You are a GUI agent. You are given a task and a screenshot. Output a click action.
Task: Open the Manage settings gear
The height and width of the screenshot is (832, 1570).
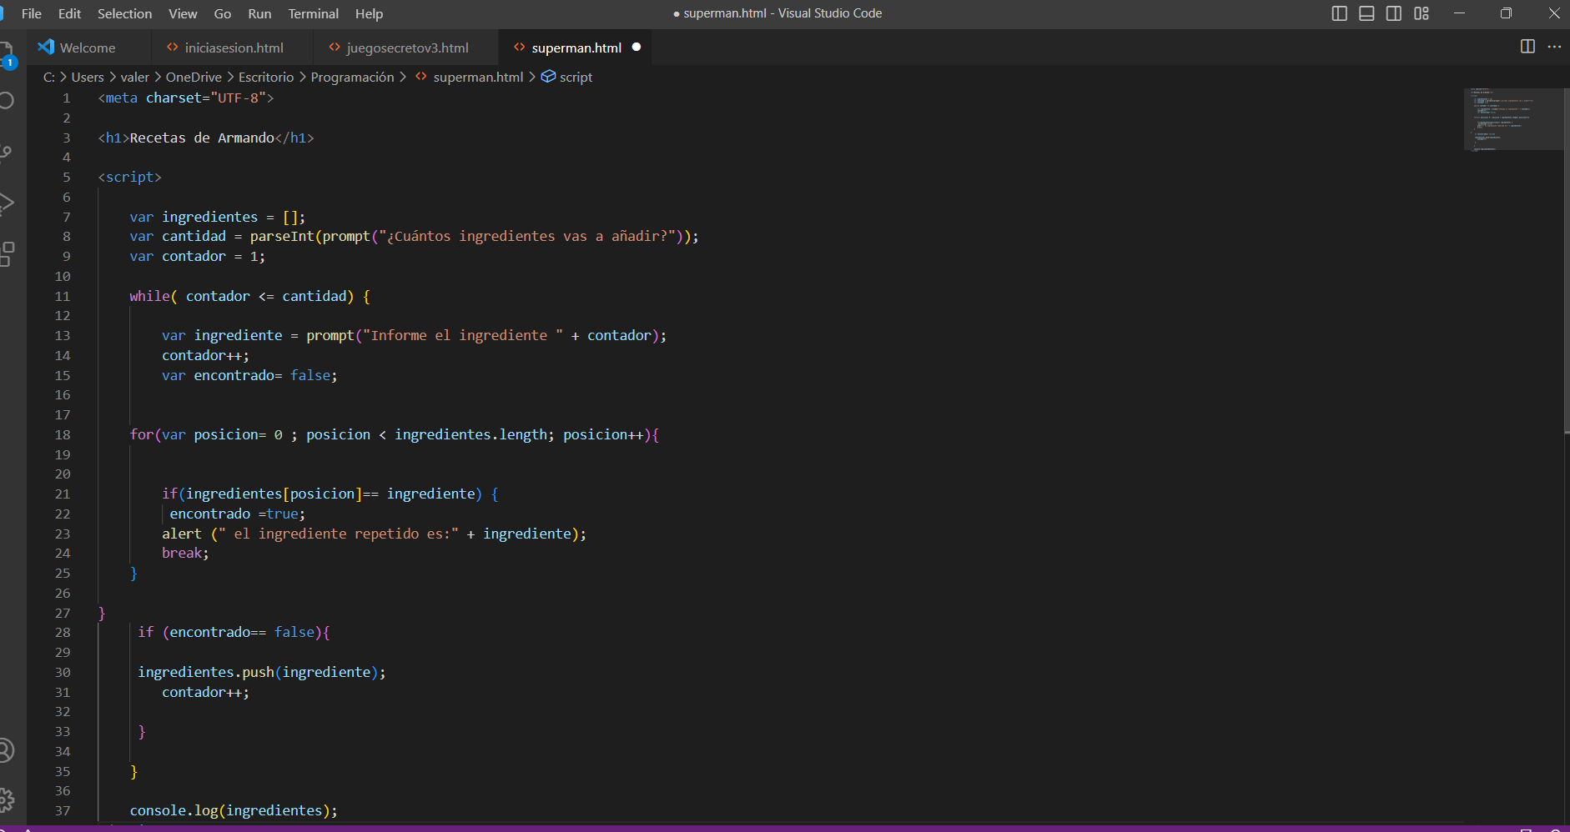click(x=7, y=800)
